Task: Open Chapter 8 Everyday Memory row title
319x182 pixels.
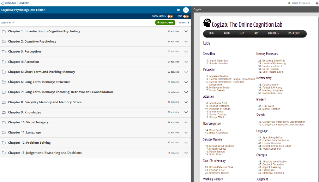Action: [45, 102]
